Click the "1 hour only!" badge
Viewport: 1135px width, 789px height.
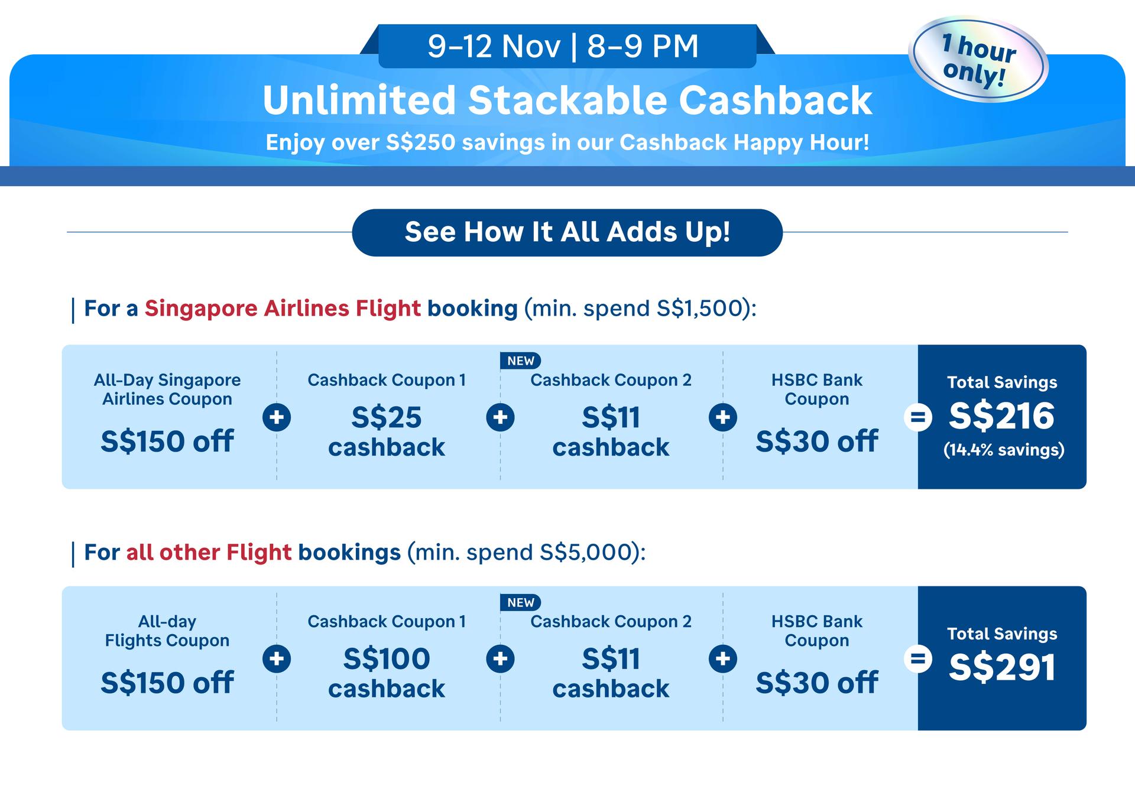point(978,59)
